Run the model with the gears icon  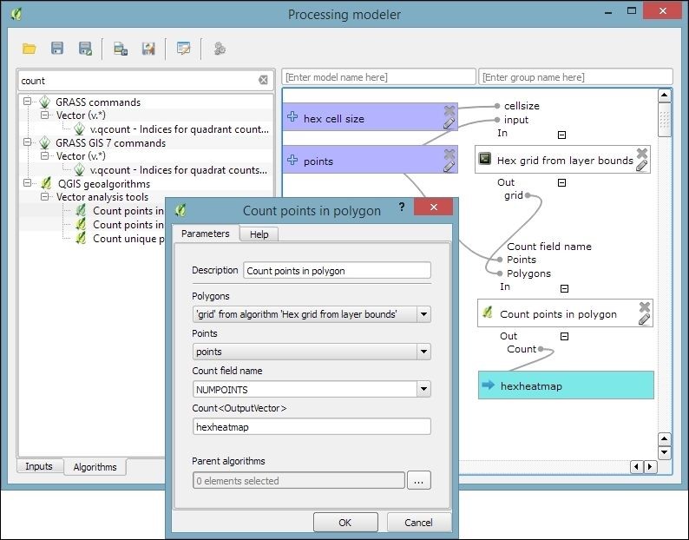[x=220, y=49]
